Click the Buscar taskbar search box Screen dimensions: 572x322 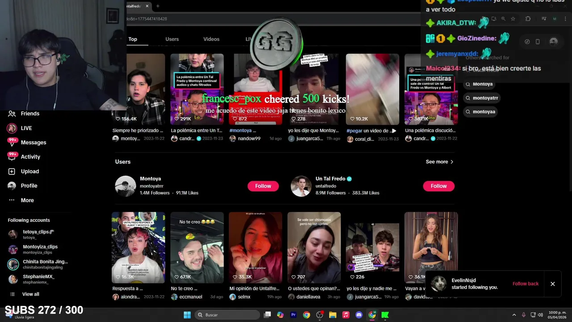tap(227, 315)
